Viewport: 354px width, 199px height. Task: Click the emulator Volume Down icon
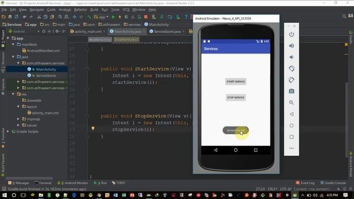coord(291,57)
